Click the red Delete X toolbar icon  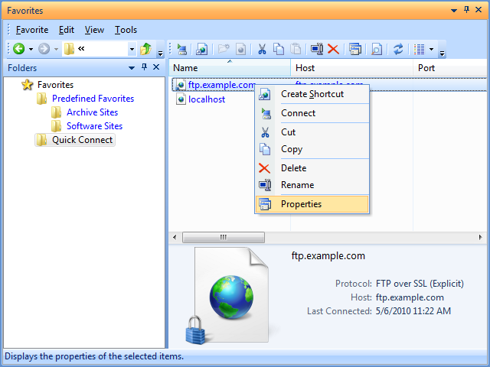333,49
